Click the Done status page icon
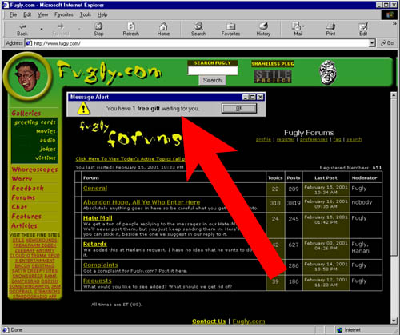Image resolution: width=400 pixels, height=335 pixels. 6,330
